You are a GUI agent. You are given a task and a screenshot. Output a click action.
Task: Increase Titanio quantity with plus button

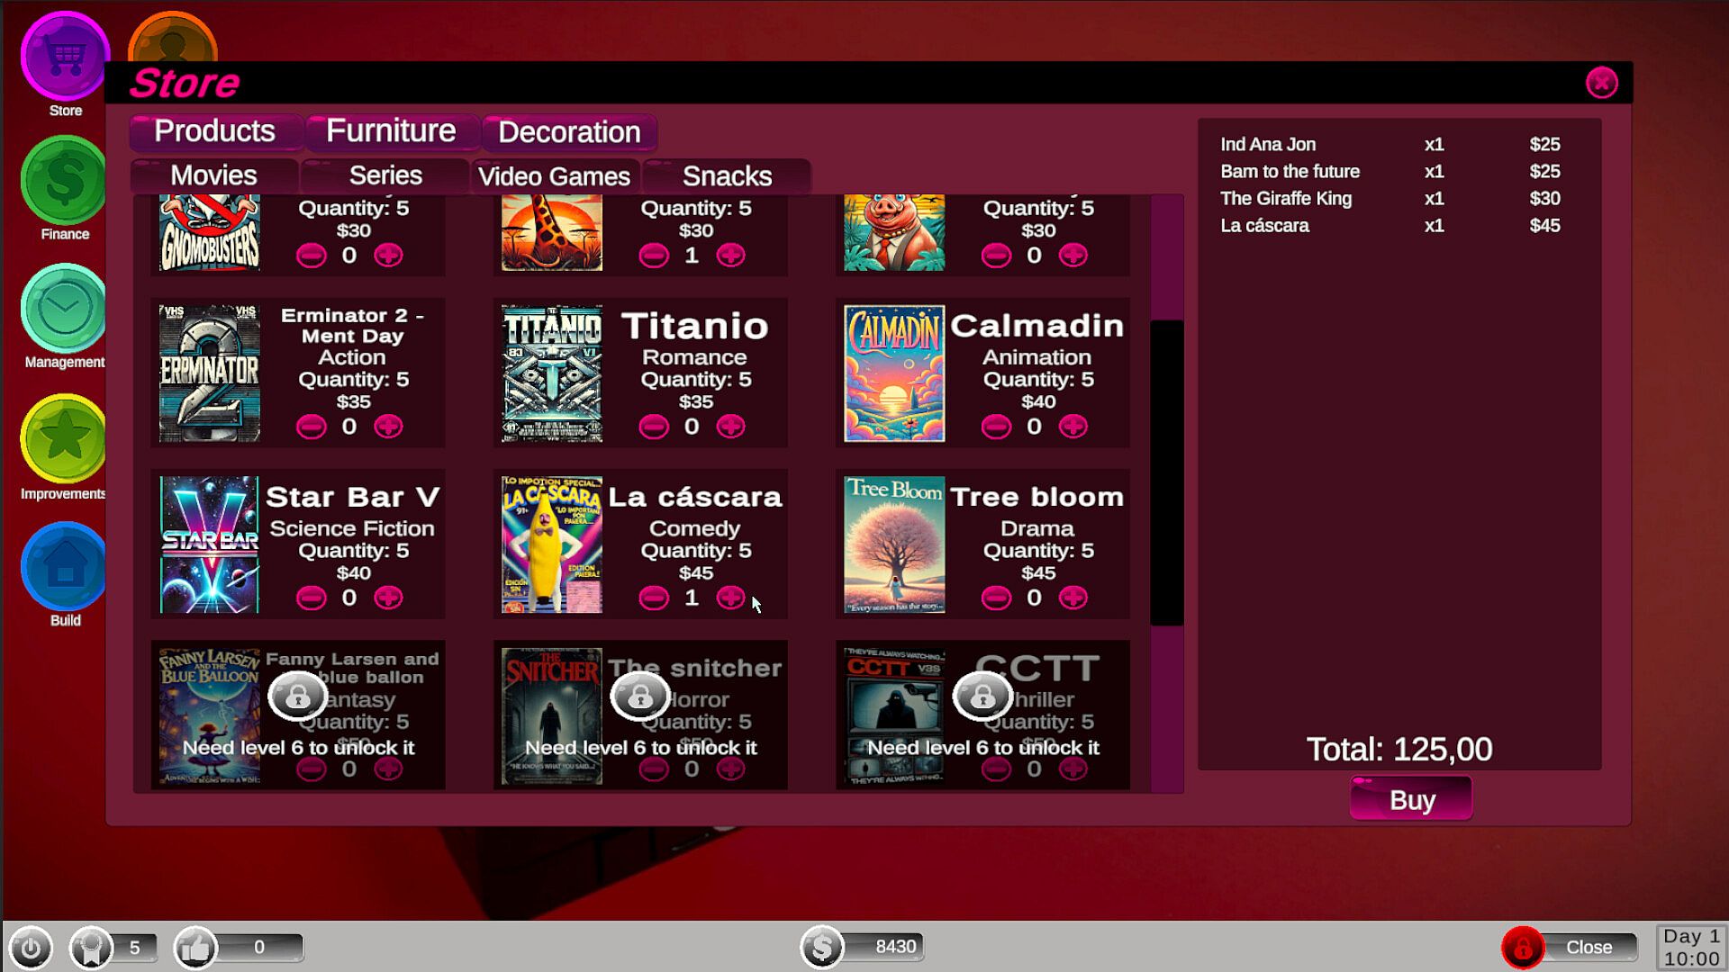(x=730, y=427)
